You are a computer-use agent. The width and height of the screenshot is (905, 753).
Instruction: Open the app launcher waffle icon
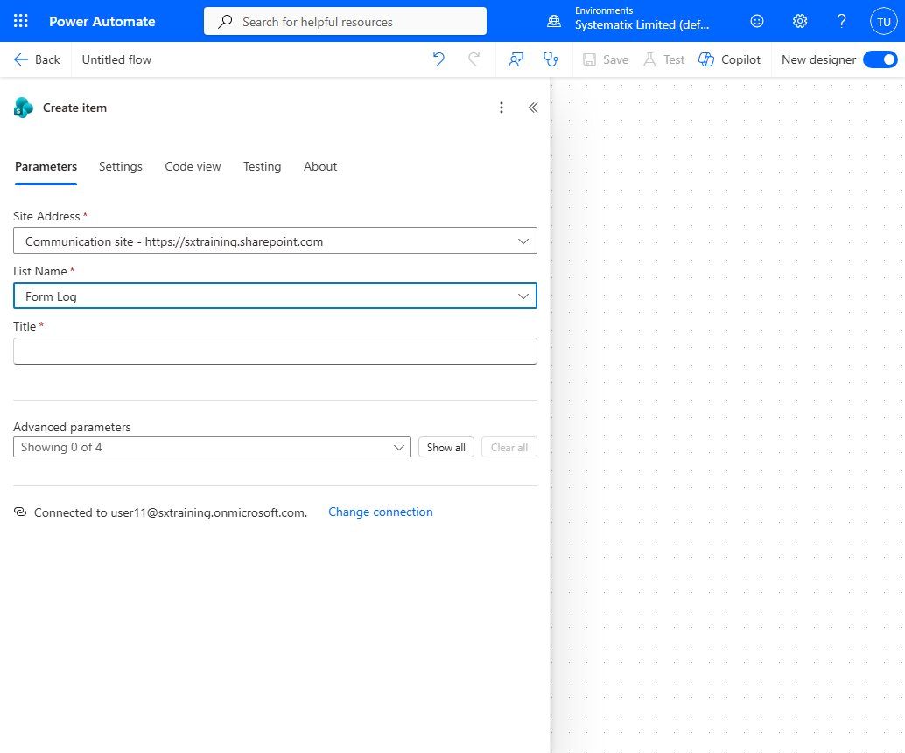pyautogui.click(x=21, y=21)
